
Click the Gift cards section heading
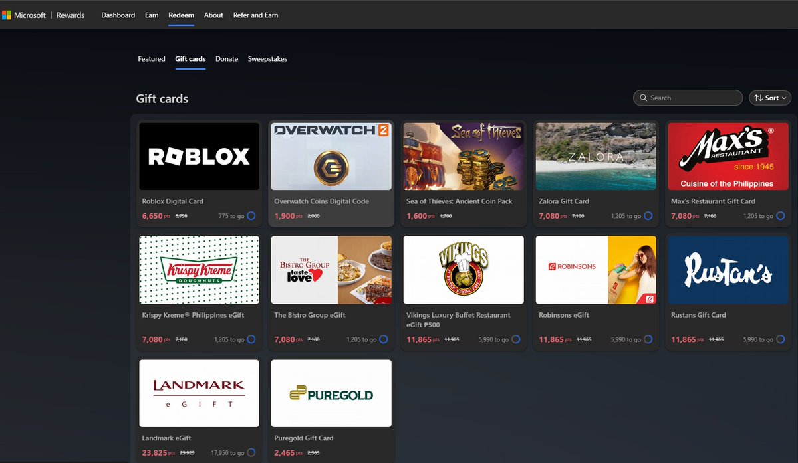pos(162,99)
